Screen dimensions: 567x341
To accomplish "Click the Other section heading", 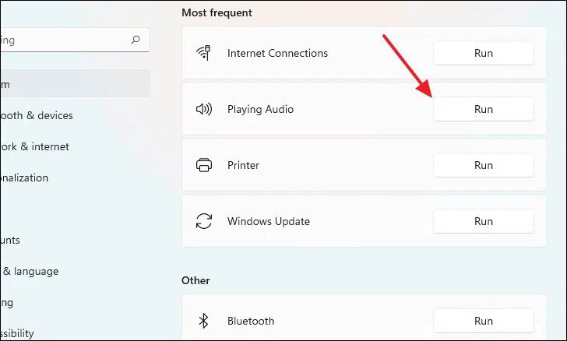I will pyautogui.click(x=195, y=280).
